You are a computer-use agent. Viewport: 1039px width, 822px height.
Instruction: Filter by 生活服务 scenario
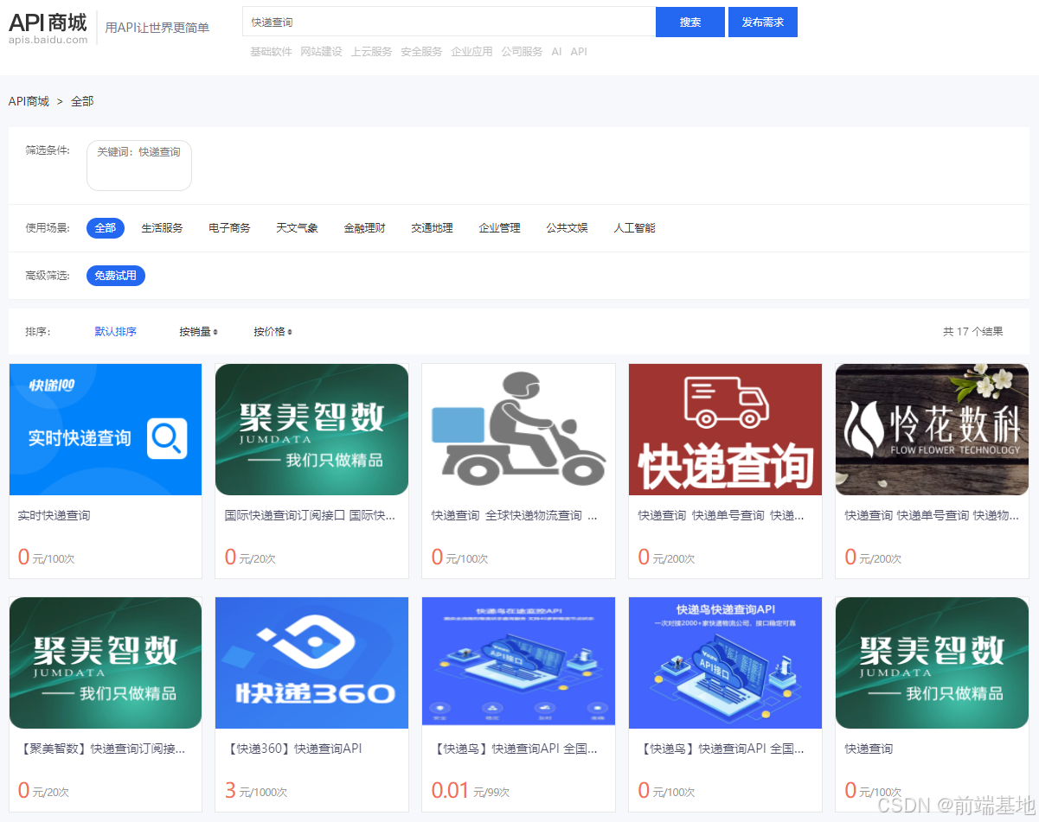point(163,228)
